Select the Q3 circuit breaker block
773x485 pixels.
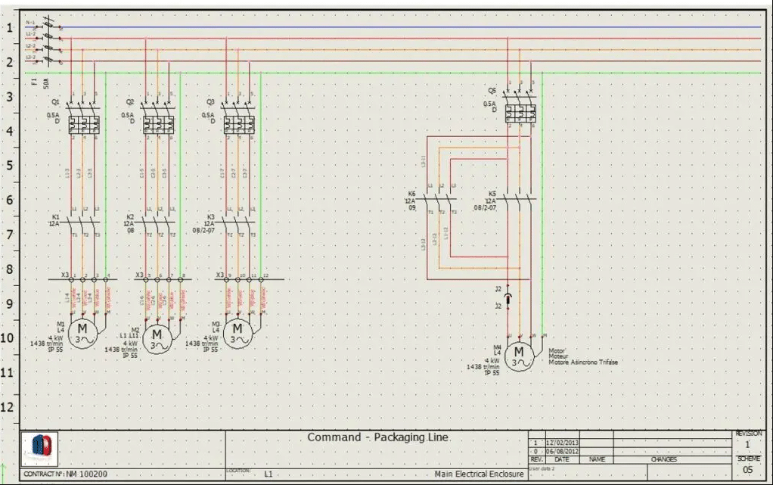238,123
